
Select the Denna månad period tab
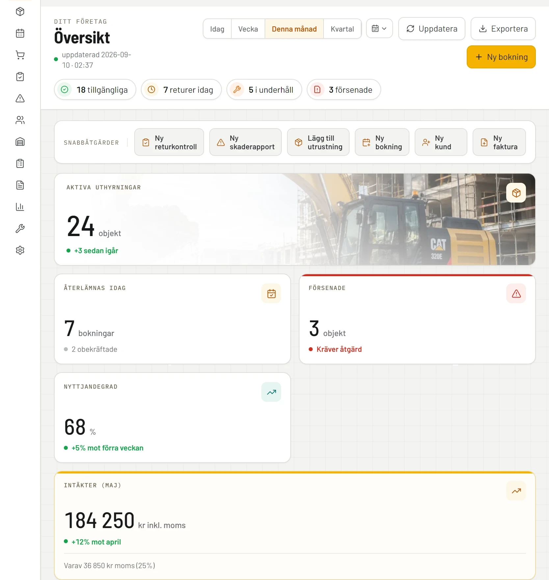294,29
